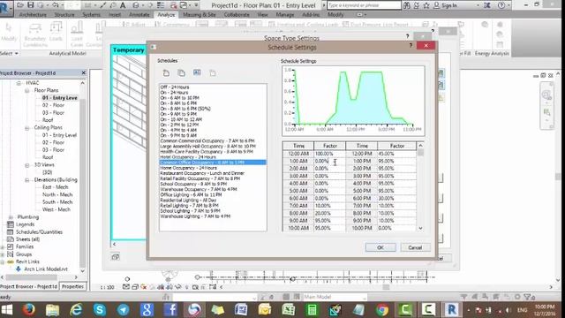Click Cancel in Schedule Settings
The height and width of the screenshot is (318, 565).
coord(415,247)
